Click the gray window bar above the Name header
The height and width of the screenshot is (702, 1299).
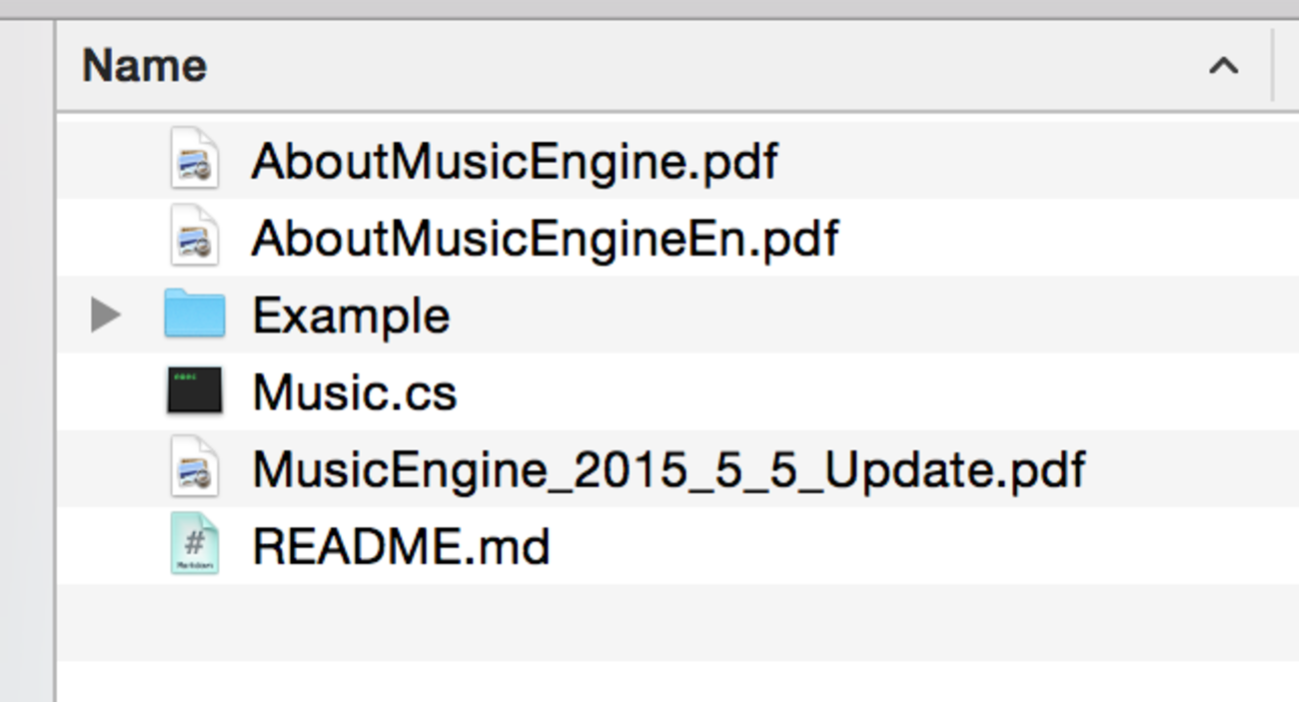tap(649, 8)
